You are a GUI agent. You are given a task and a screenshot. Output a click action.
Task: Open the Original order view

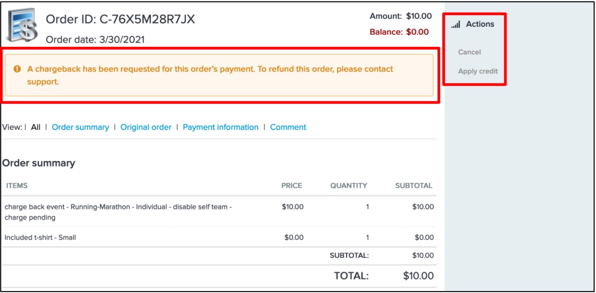146,127
